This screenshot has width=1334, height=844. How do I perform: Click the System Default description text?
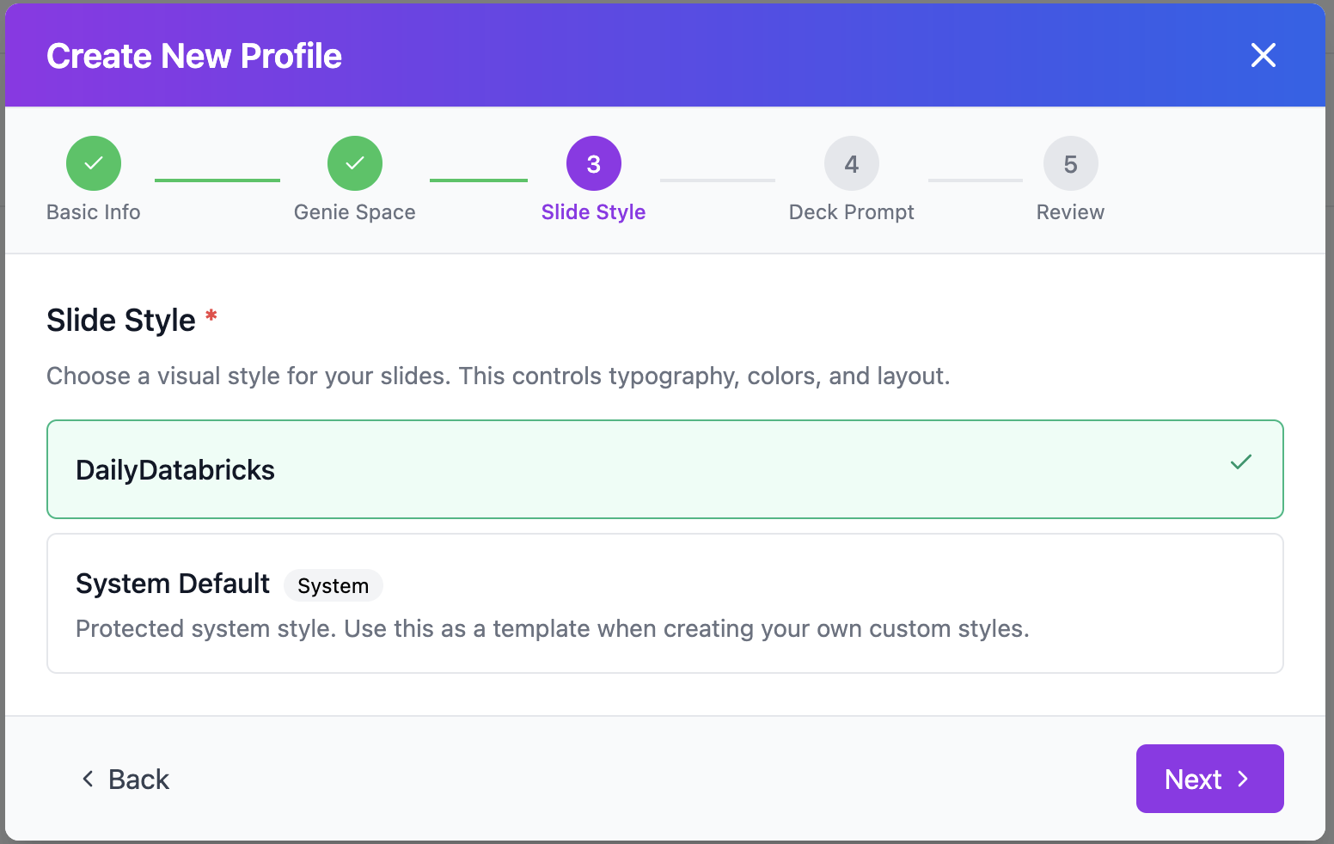point(552,629)
